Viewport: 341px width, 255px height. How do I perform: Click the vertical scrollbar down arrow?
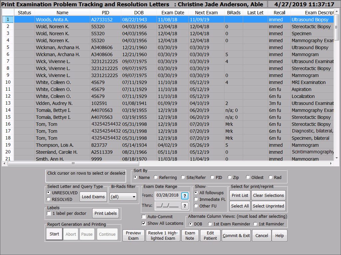(x=337, y=158)
